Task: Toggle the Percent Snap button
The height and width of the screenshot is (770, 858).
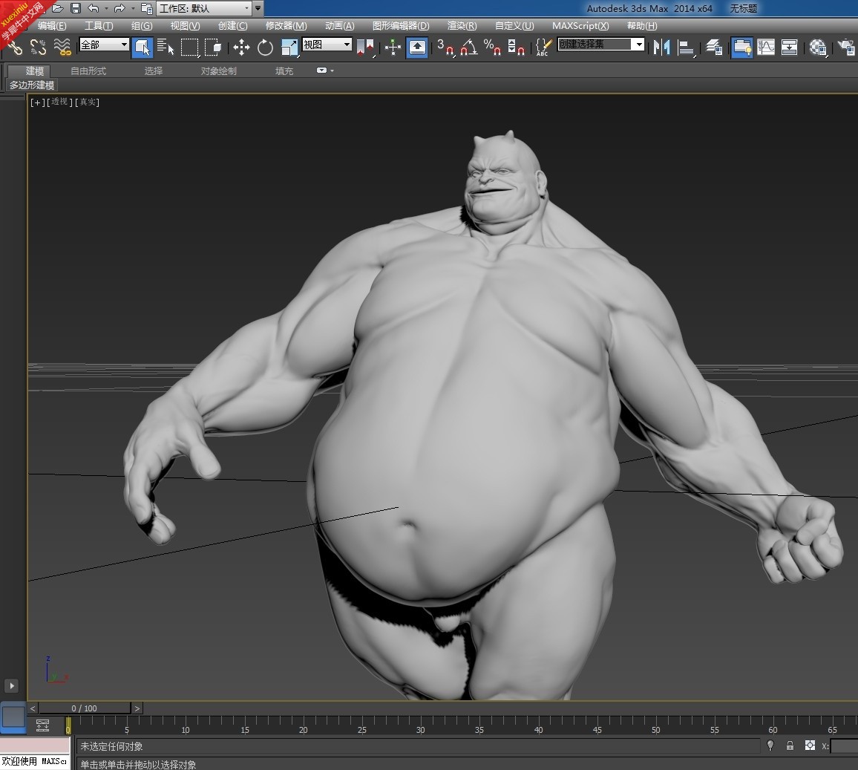Action: (493, 48)
